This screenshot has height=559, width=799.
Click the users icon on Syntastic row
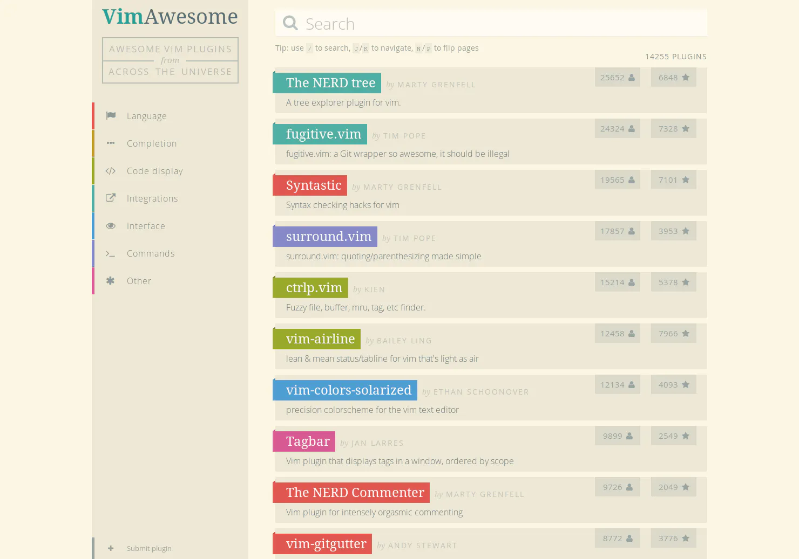(x=632, y=180)
